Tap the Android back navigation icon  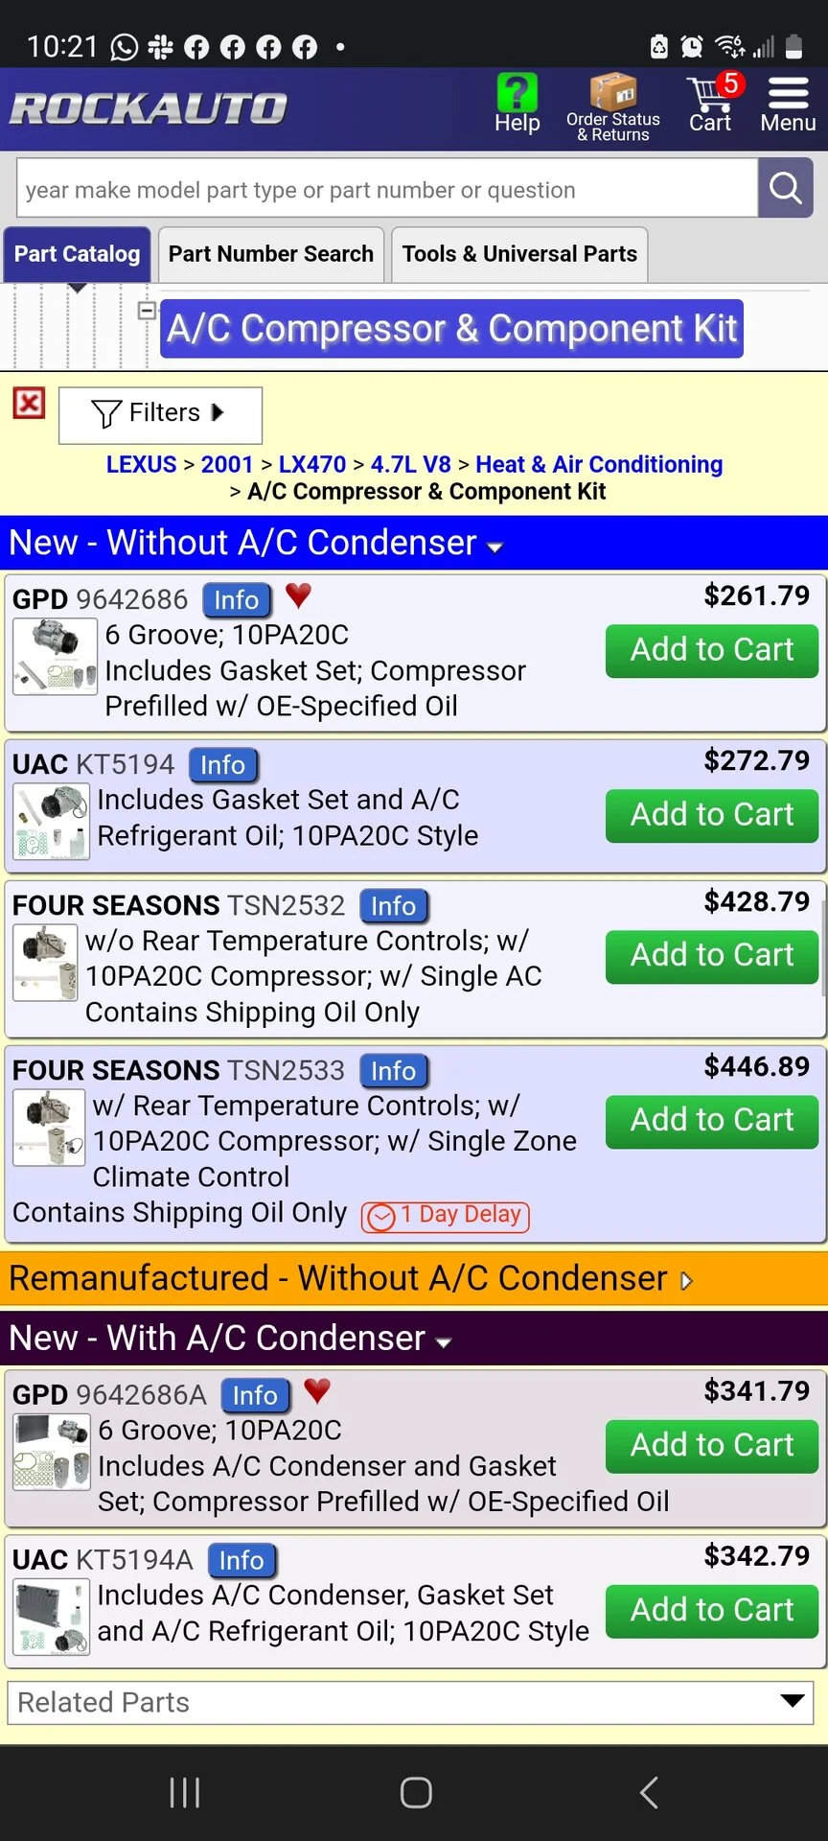coord(649,1792)
